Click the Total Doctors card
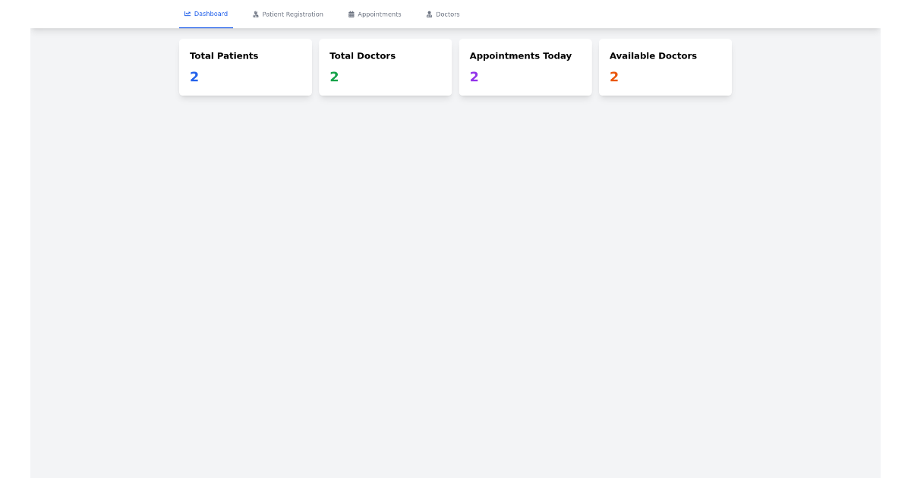 (385, 67)
